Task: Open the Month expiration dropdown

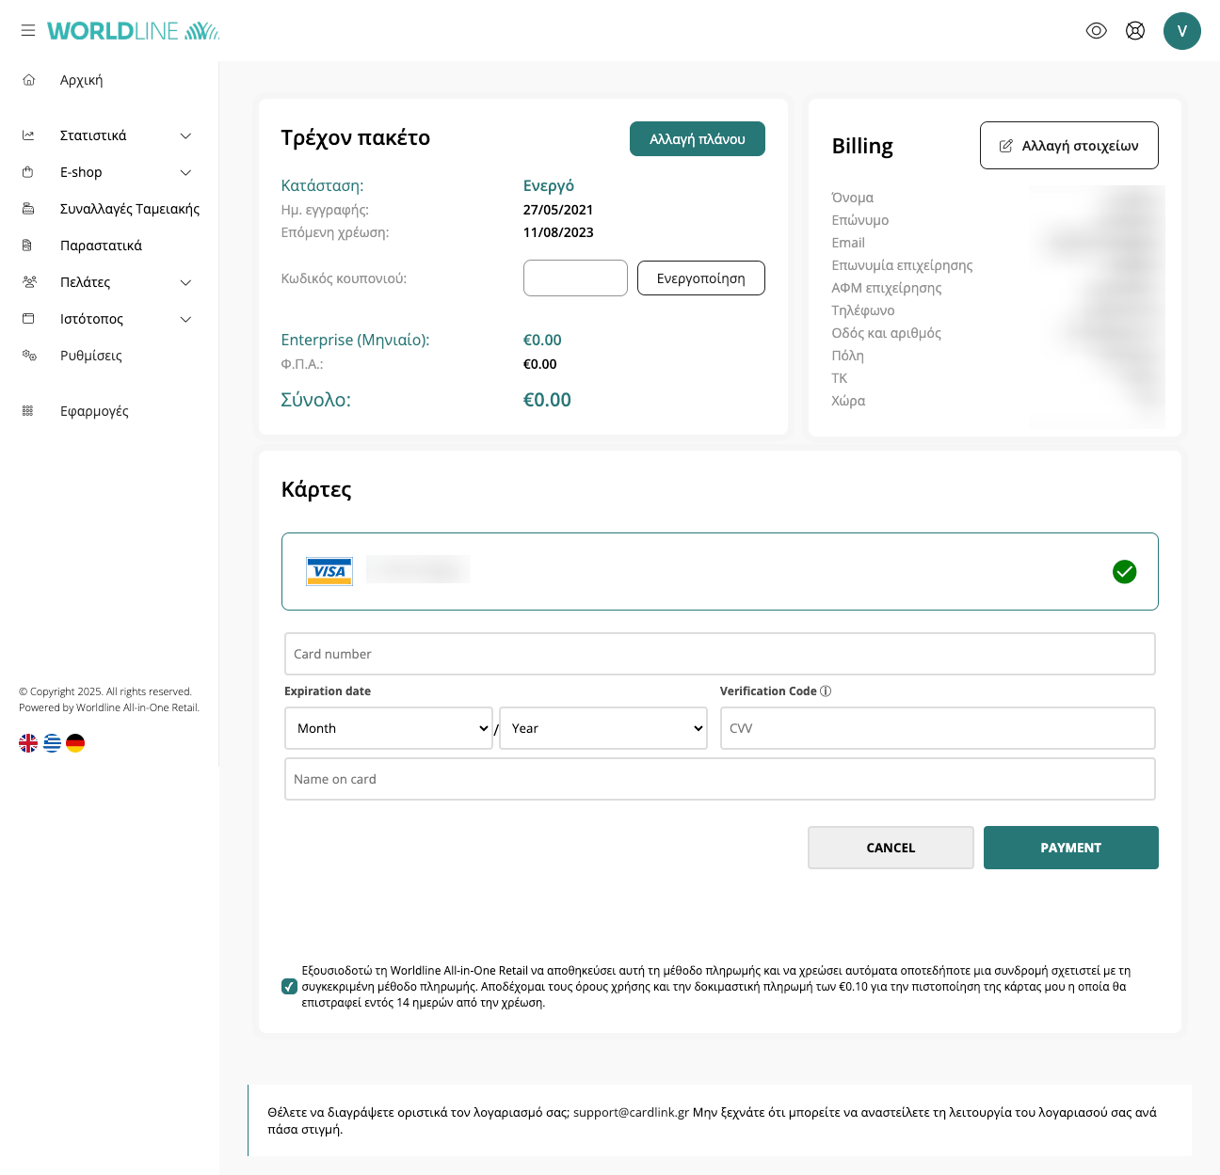Action: click(388, 728)
